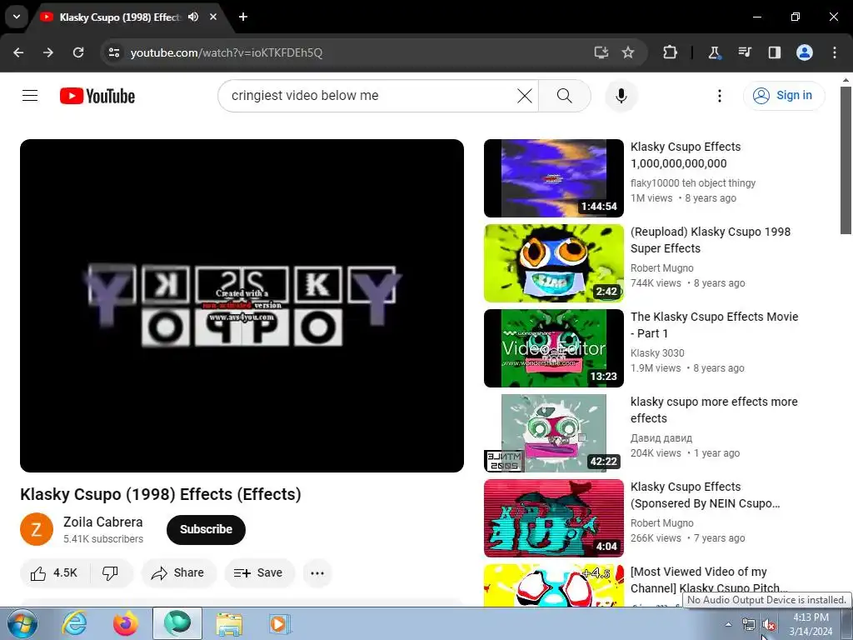Open YouTube settings three-dot menu
Viewport: 853px width, 640px height.
[719, 96]
